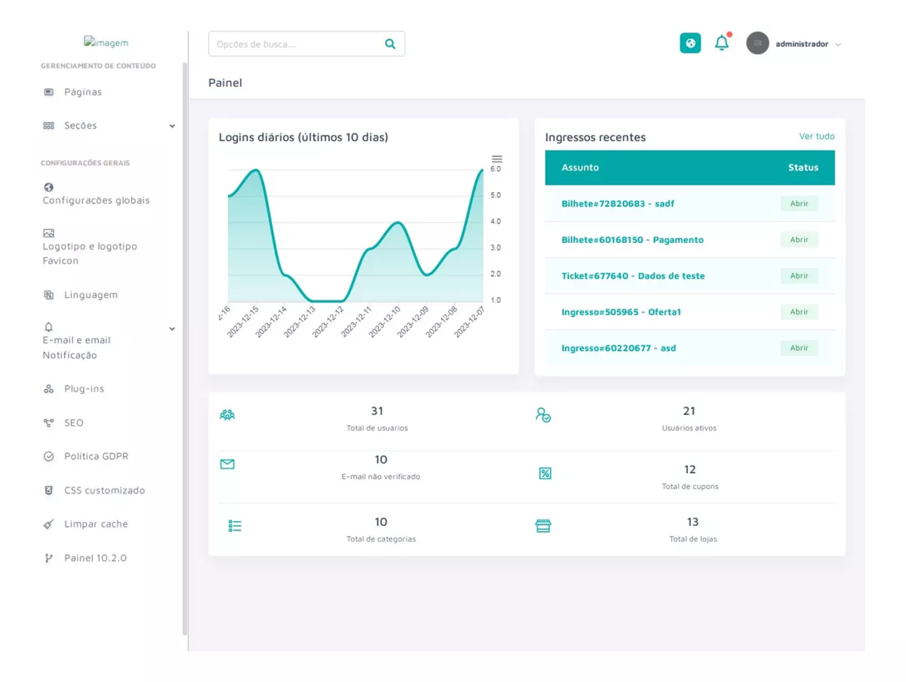Expand the Seções submenu chevron
906x682 pixels.
(172, 126)
